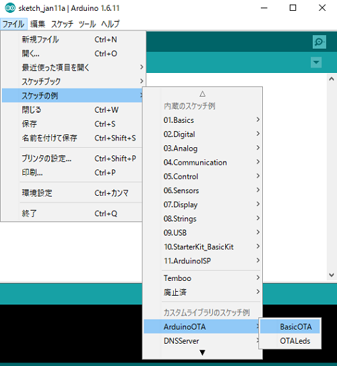Minimize the Arduino window
The height and width of the screenshot is (366, 337).
[x=264, y=8]
